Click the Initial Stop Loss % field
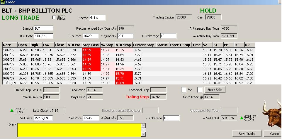Screen dimensions: 282x139 51,90
